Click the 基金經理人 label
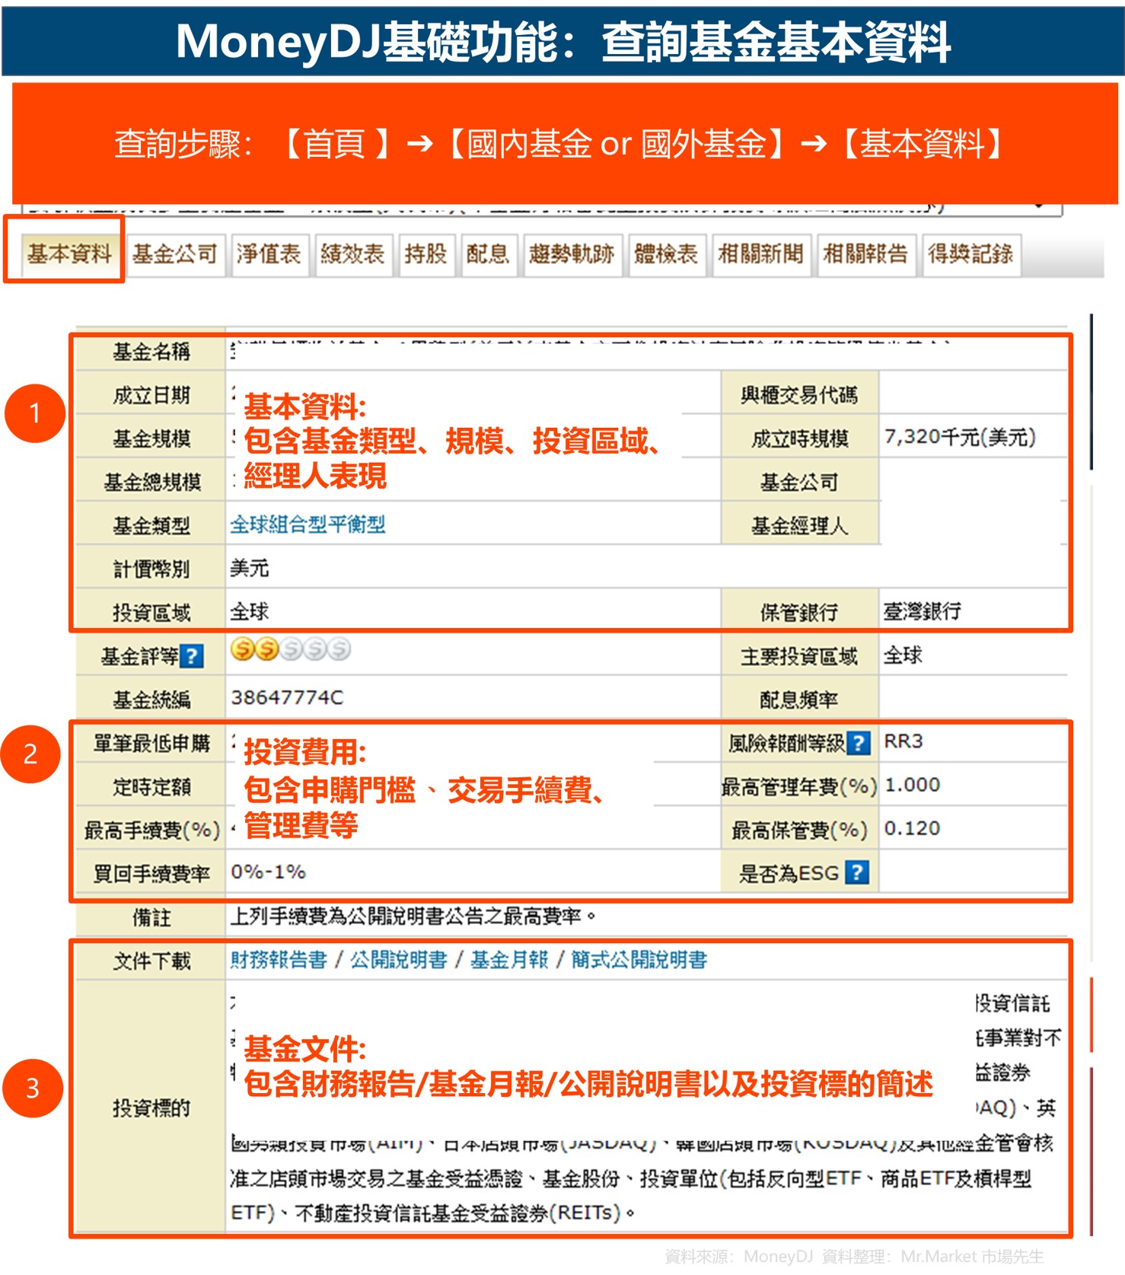Image resolution: width=1125 pixels, height=1275 pixels. pyautogui.click(x=799, y=525)
